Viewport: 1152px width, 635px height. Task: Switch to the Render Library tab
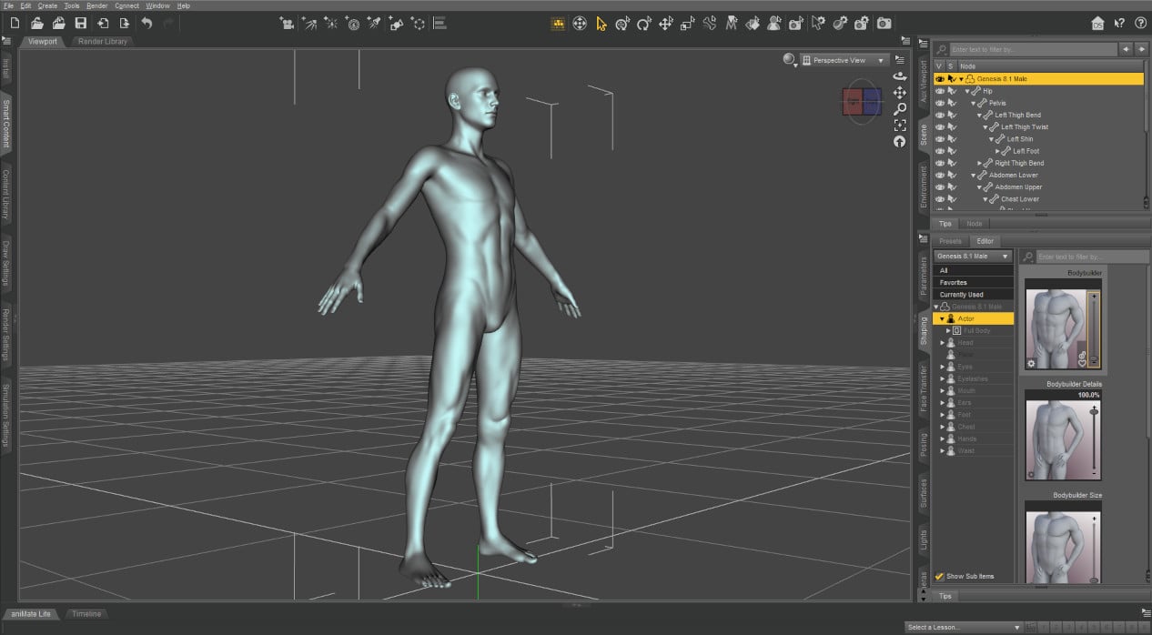(103, 41)
